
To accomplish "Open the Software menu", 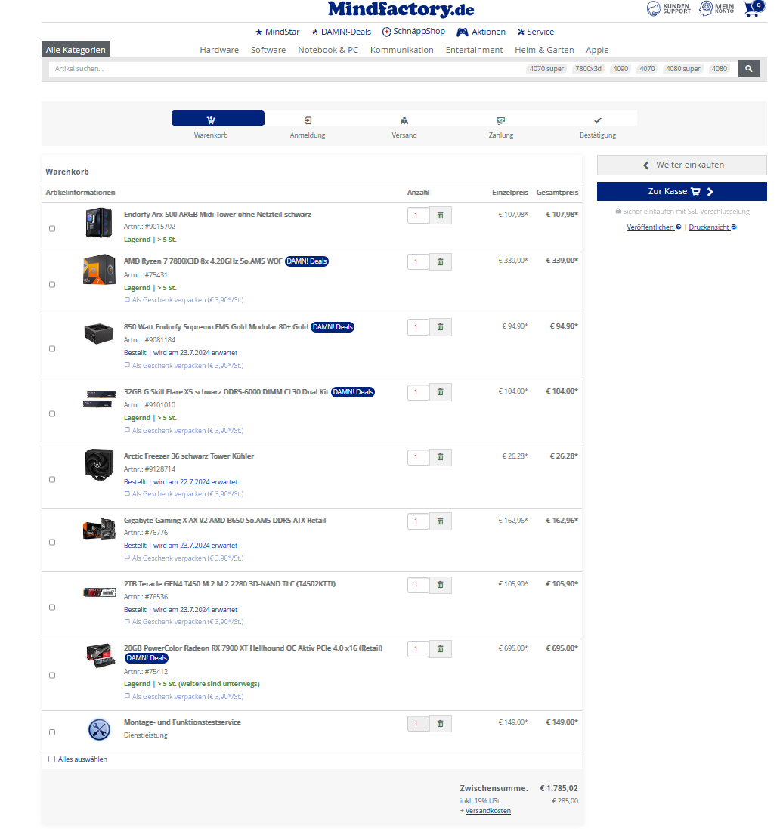I will point(268,50).
